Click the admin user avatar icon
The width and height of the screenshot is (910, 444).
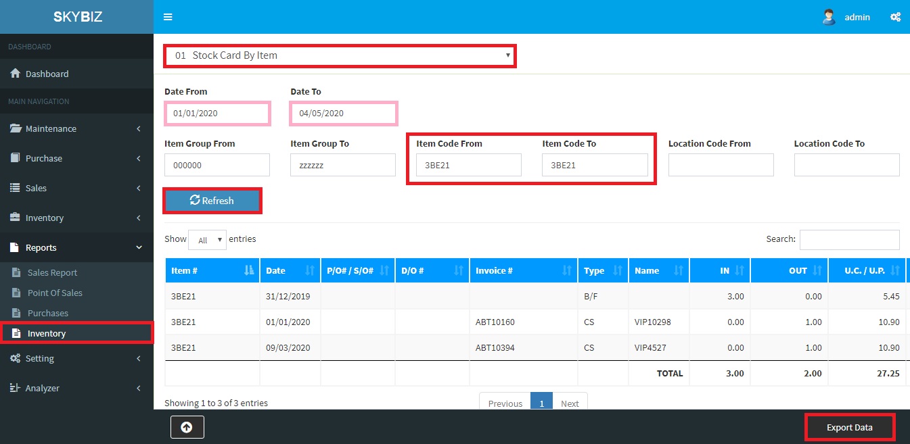pos(829,17)
